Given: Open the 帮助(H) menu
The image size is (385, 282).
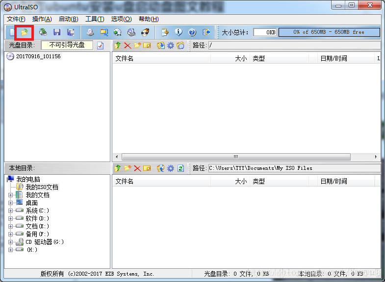Looking at the screenshot, I should pos(149,19).
